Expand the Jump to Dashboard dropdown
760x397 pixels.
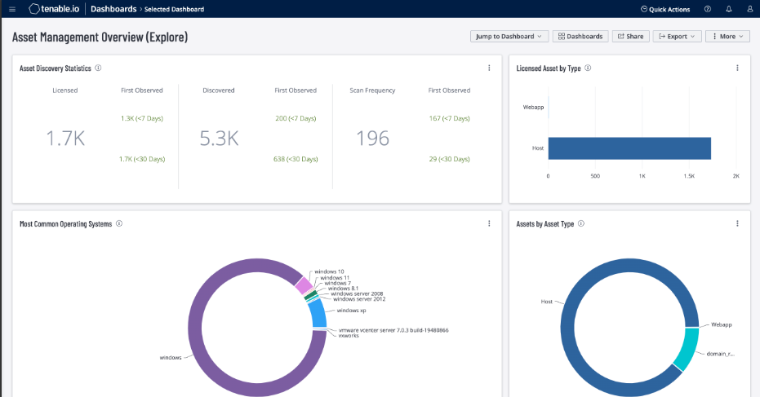[x=509, y=37]
